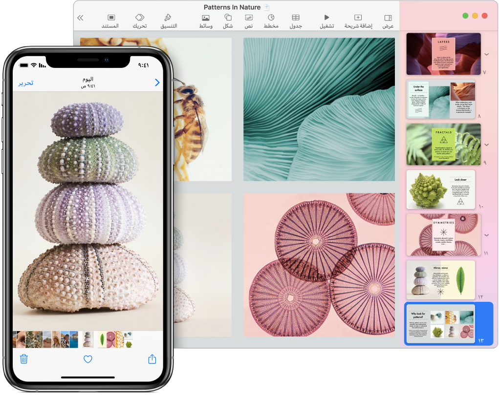Open the View (عرض) options menu
Screen dimensions: 499x399
[x=388, y=20]
